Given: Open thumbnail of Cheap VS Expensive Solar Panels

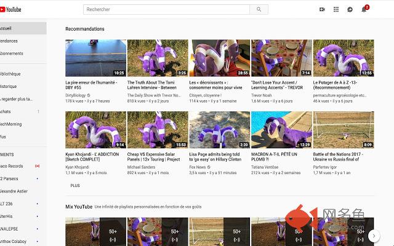Looking at the screenshot, I should pos(158,130).
